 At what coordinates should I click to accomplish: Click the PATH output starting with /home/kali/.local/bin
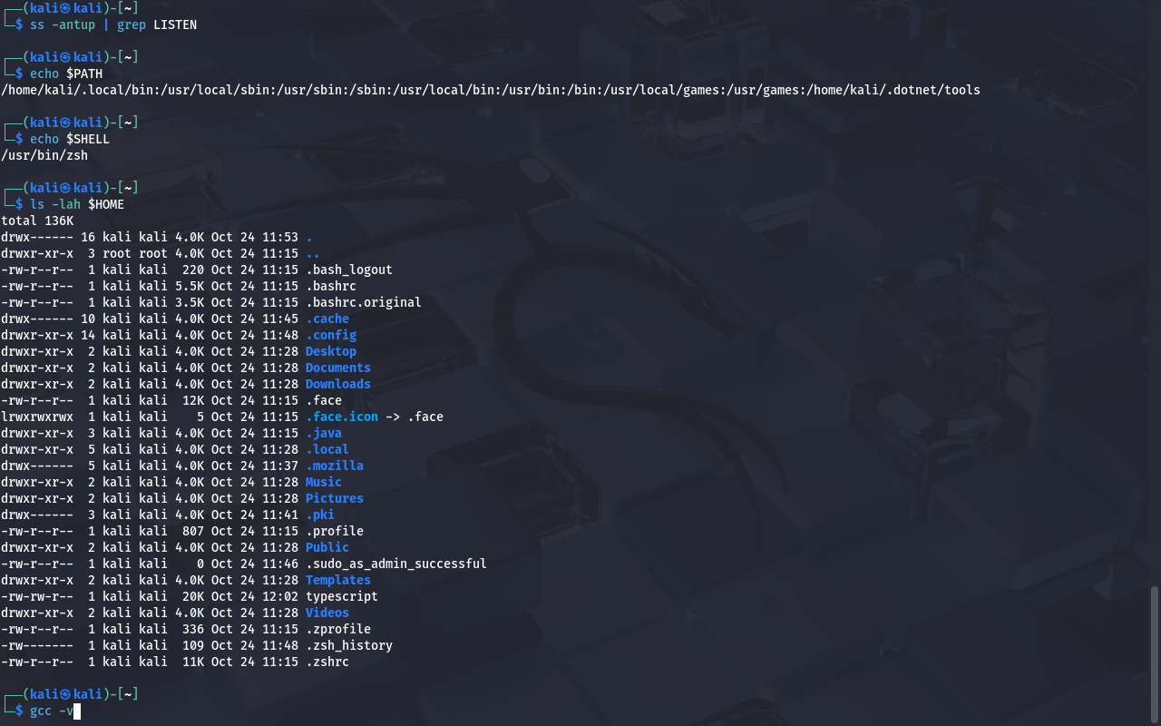(x=490, y=90)
